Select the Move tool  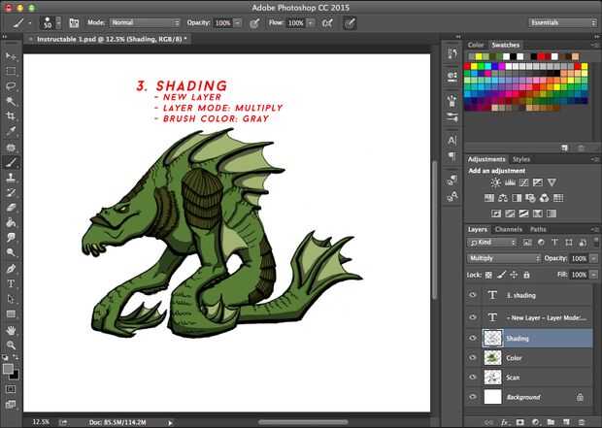tap(11, 55)
